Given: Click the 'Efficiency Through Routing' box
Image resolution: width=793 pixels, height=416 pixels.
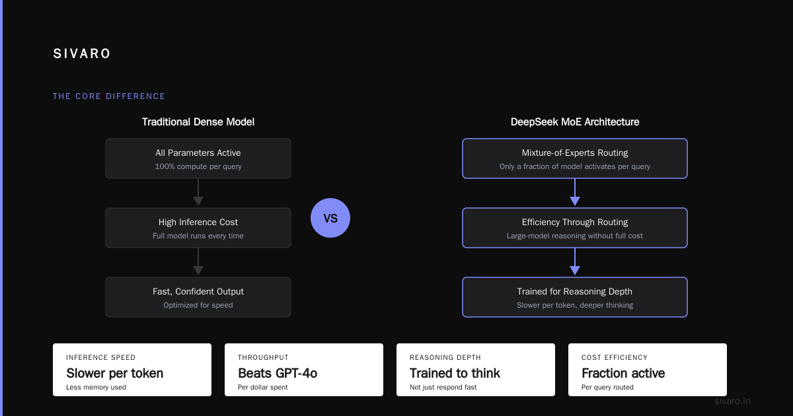Looking at the screenshot, I should (x=575, y=228).
